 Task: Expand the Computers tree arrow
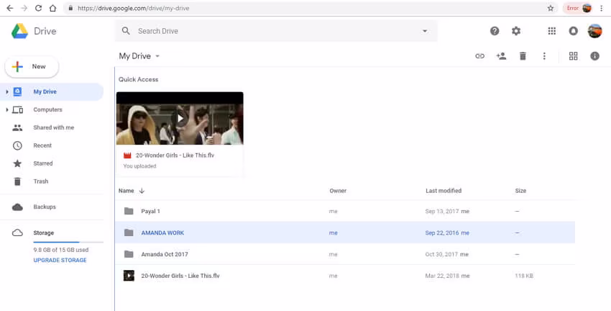(7, 110)
